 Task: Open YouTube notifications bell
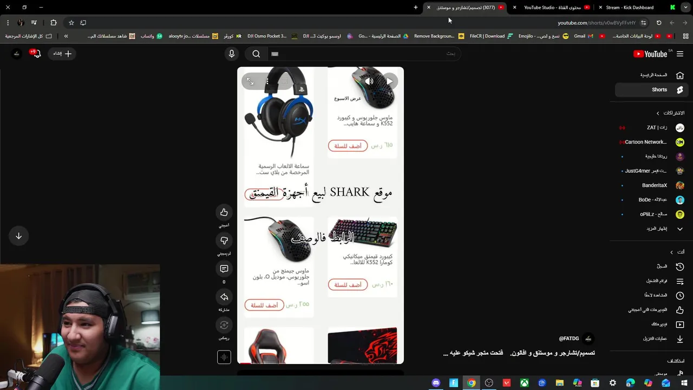(x=36, y=54)
